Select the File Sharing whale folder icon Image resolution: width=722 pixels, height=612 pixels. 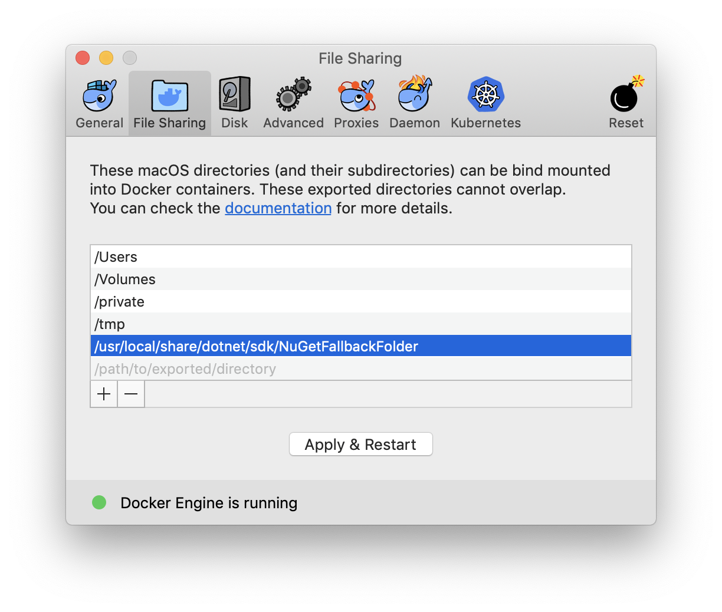pyautogui.click(x=169, y=94)
